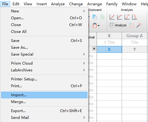Select Close in the File menu
Viewport: 148px width, 122px height.
tap(44, 25)
